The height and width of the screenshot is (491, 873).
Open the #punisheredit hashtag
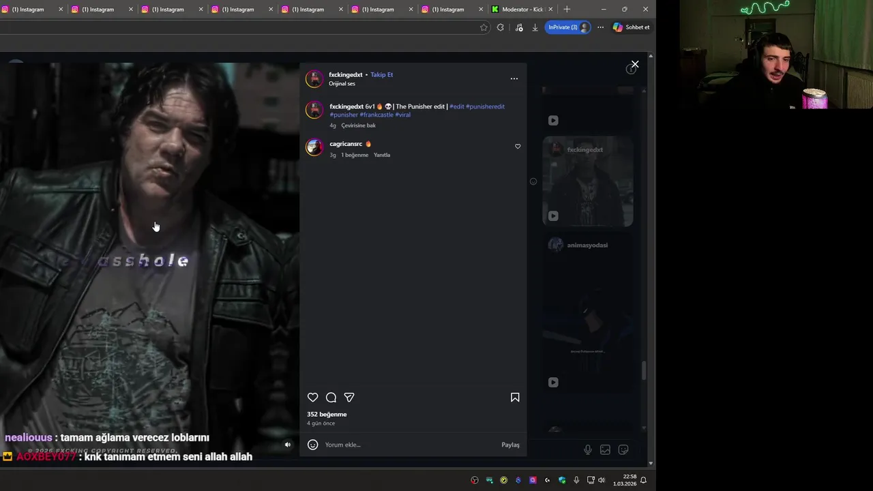tap(485, 106)
